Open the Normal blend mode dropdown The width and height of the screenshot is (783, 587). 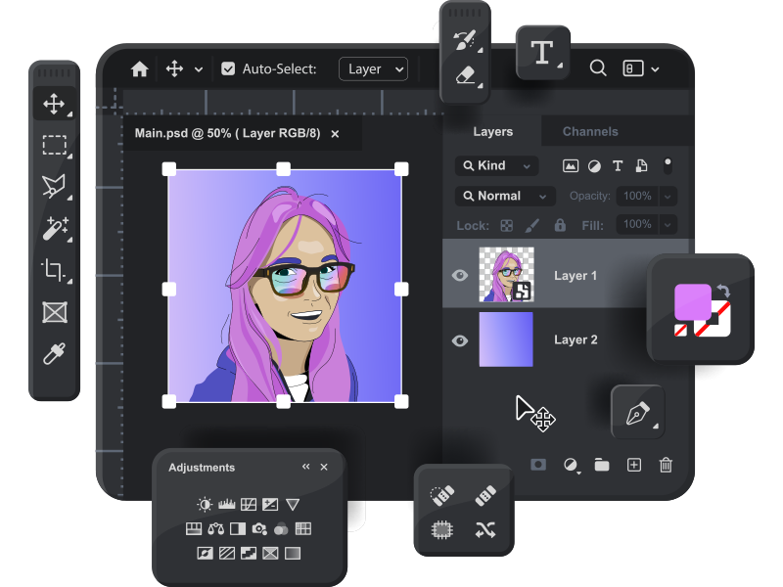pyautogui.click(x=505, y=196)
